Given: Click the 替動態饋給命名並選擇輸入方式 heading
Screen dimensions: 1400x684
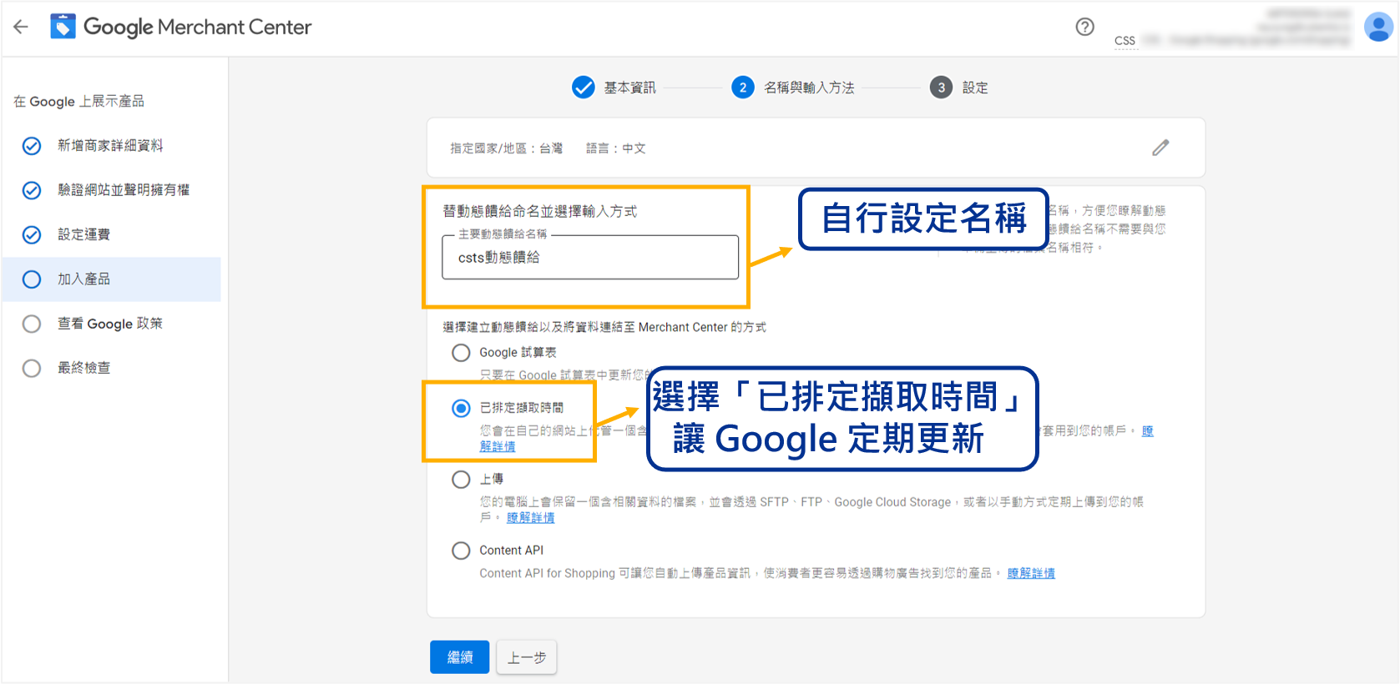Looking at the screenshot, I should click(x=540, y=211).
